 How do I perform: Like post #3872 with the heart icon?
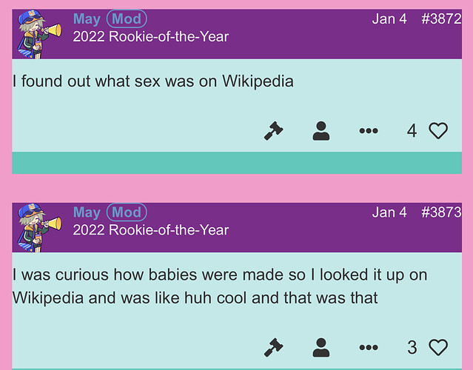click(438, 131)
